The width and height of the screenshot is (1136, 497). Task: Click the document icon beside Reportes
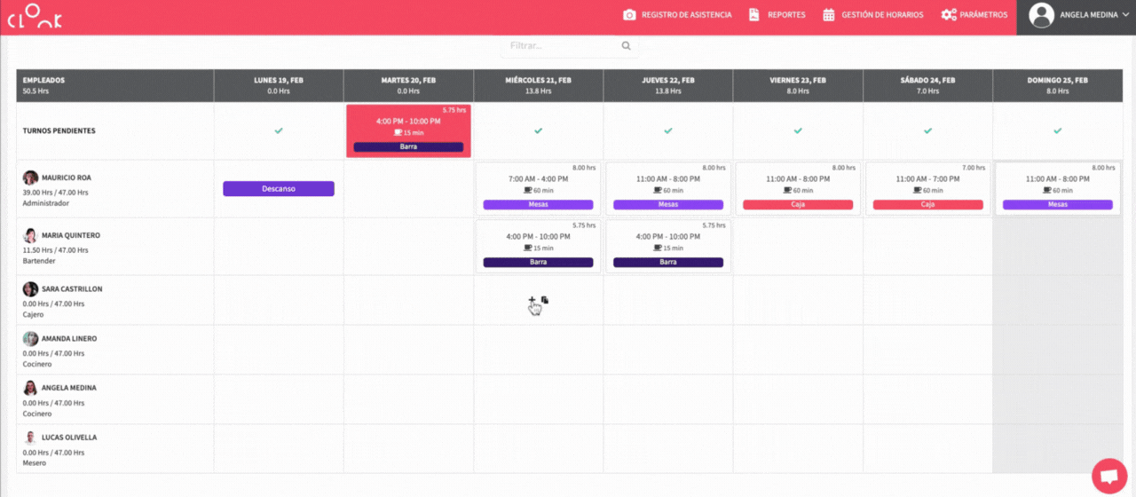pyautogui.click(x=753, y=15)
